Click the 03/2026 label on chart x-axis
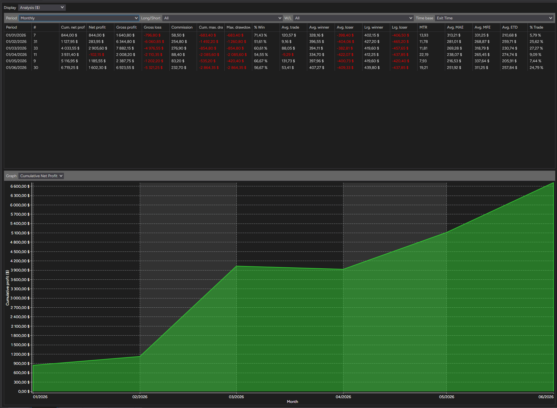 pyautogui.click(x=236, y=397)
